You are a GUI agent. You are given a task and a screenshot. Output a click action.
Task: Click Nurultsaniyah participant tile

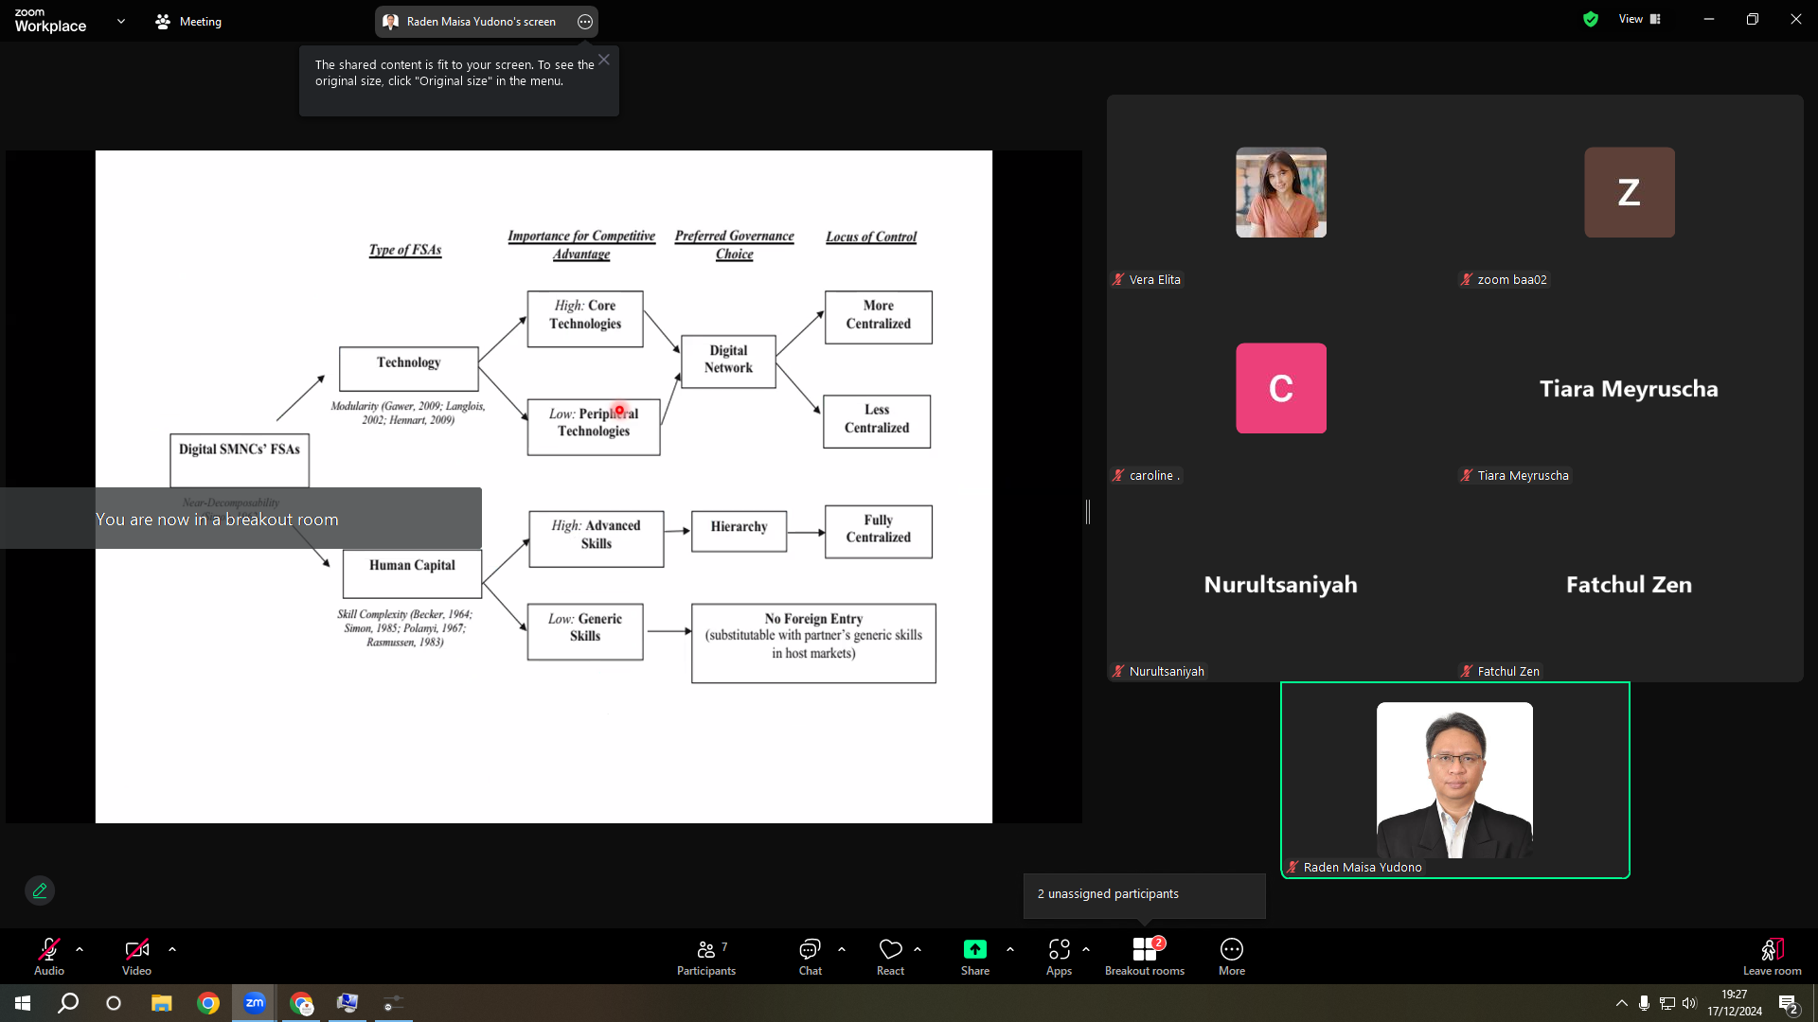tap(1280, 584)
